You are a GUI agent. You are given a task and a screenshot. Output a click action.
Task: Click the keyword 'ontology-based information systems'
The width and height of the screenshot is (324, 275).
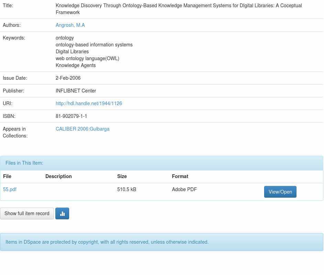point(94,45)
